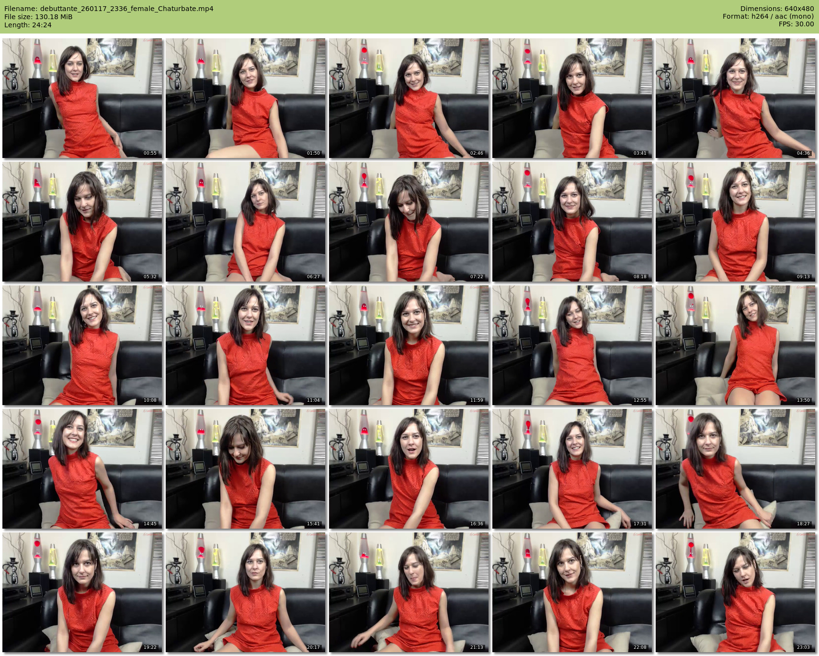Click the 07:22 frame preview
Screen dimensions: 819x656
[x=409, y=222]
